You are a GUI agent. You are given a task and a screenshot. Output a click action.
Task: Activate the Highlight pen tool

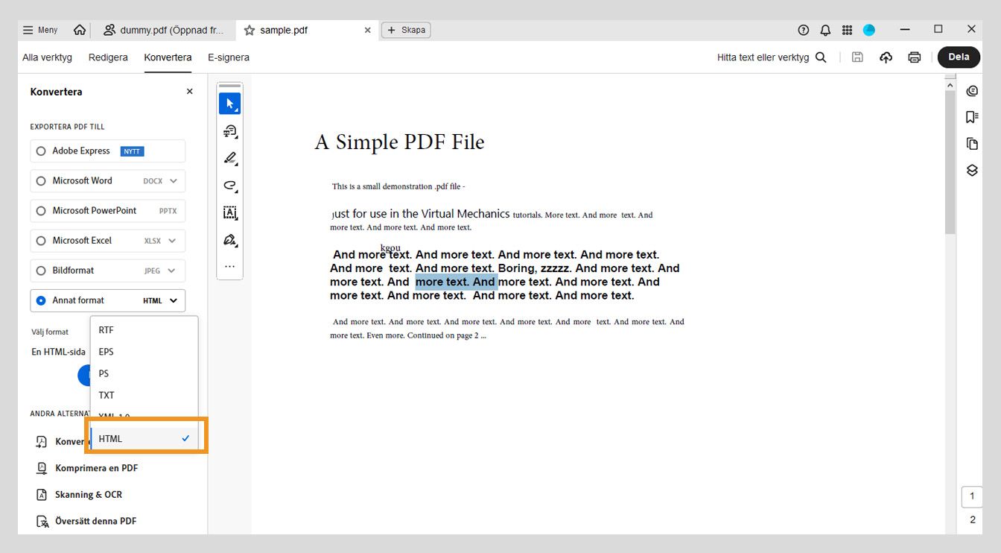(x=229, y=158)
